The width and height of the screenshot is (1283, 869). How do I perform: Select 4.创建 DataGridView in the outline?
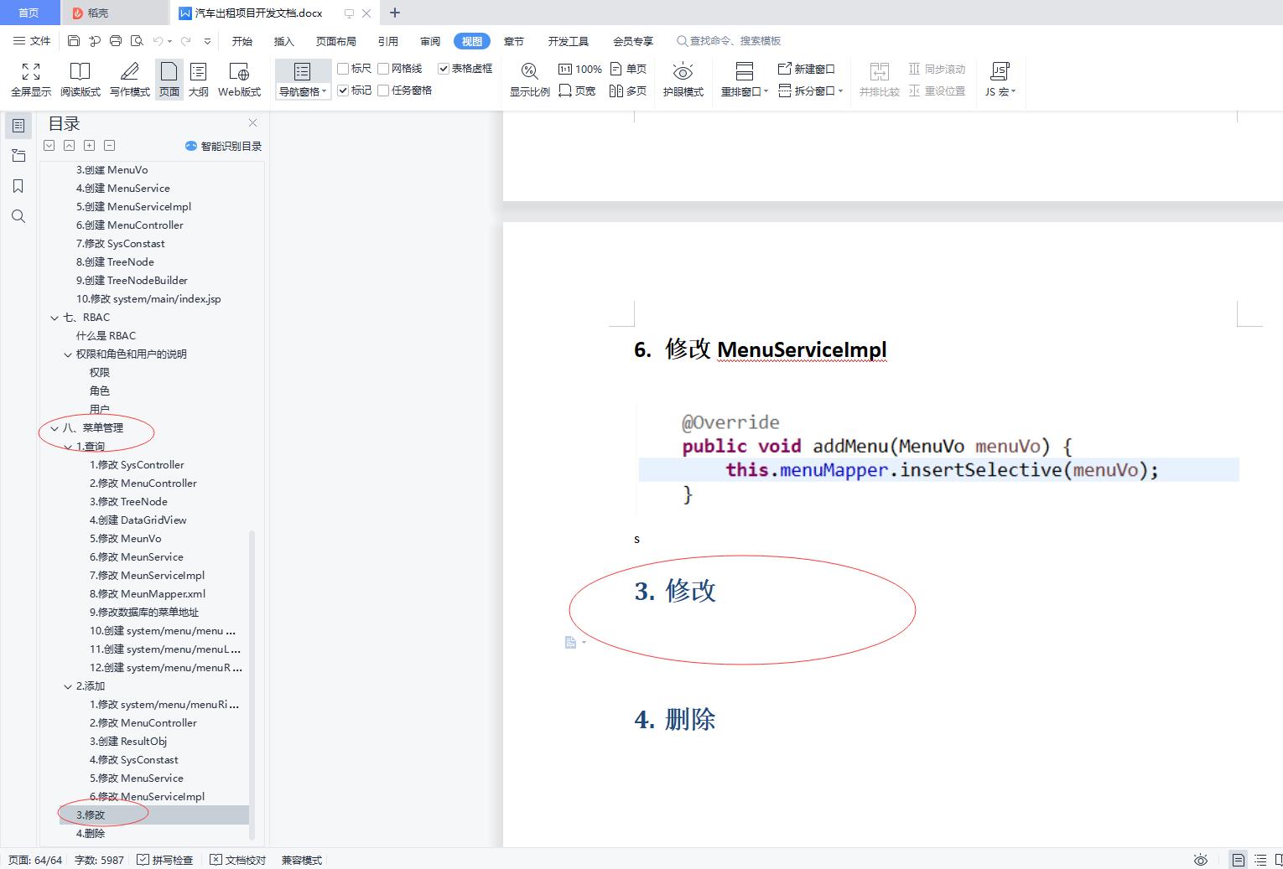point(138,520)
